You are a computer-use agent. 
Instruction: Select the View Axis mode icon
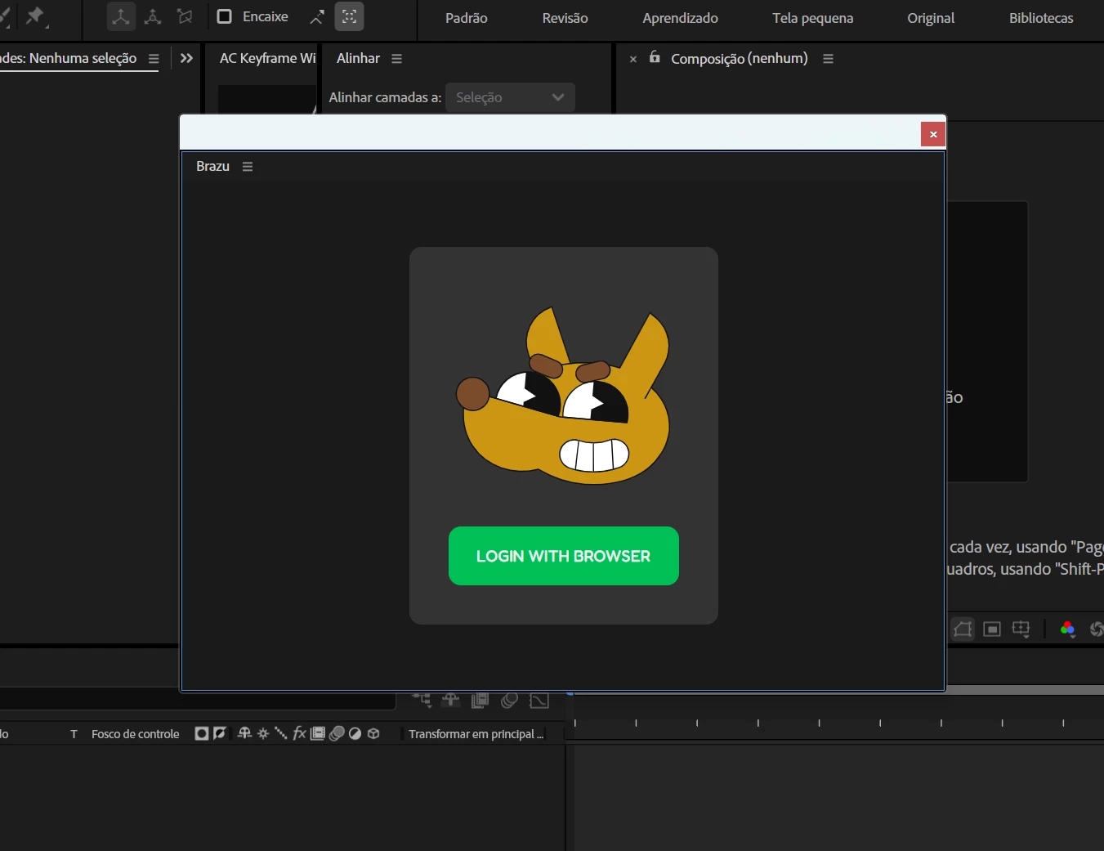pyautogui.click(x=185, y=16)
